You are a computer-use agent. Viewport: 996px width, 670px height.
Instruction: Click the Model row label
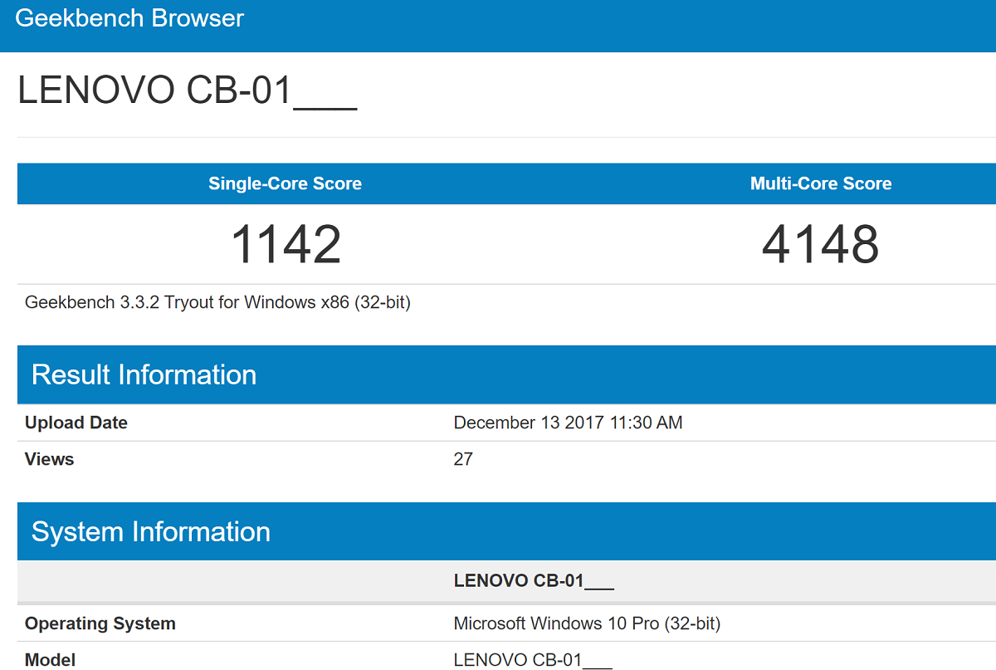tap(50, 660)
